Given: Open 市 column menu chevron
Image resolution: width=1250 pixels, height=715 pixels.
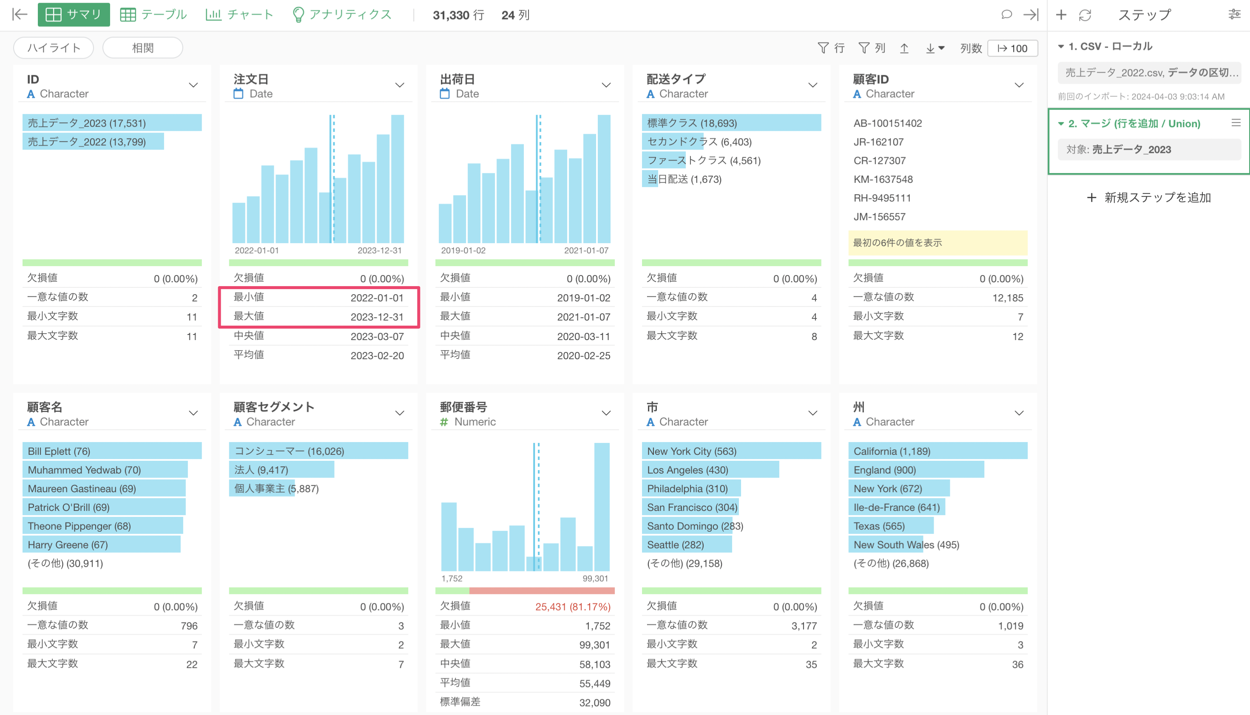Looking at the screenshot, I should (813, 413).
